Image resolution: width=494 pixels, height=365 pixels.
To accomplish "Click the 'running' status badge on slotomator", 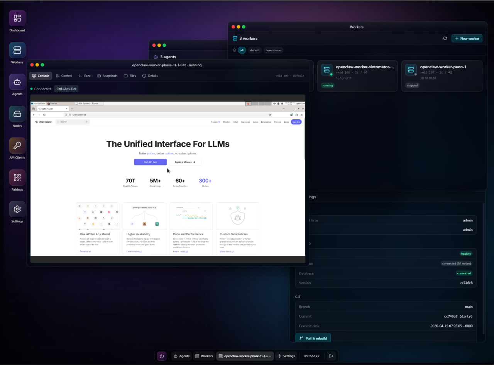I will pos(328,86).
